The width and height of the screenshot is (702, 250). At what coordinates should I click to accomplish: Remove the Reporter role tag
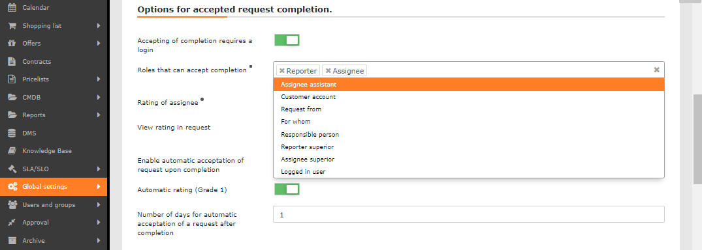pos(282,70)
